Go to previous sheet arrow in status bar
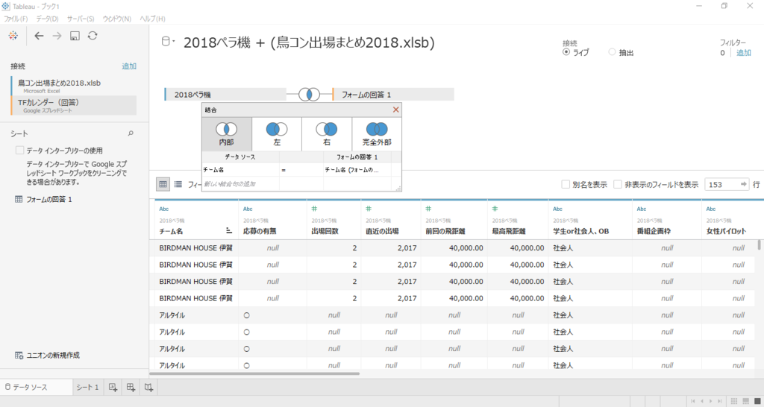 click(x=703, y=401)
